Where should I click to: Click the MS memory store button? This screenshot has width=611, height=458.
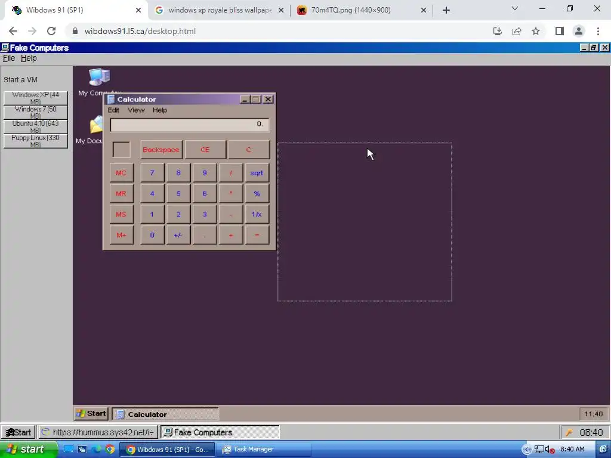pos(121,214)
